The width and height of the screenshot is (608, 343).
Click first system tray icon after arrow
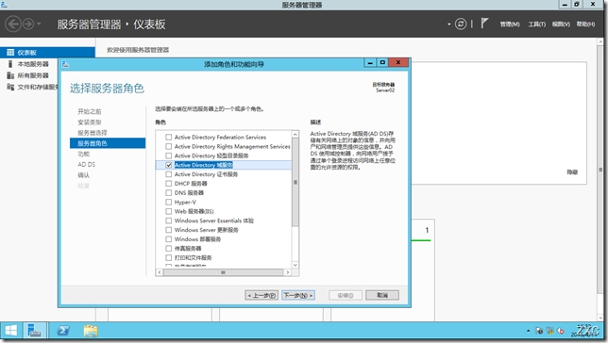[x=539, y=331]
